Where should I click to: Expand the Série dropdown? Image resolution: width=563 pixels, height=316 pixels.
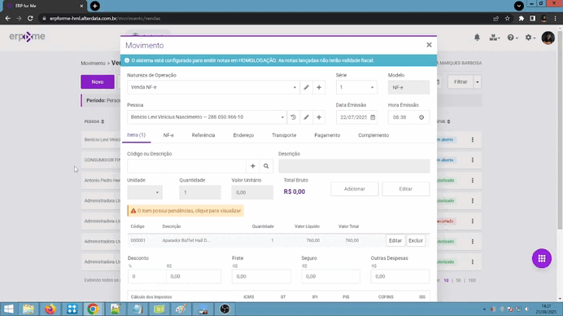coord(372,87)
